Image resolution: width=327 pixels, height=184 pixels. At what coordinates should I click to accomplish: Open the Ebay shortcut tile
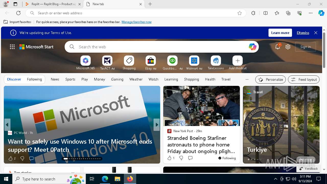click(151, 61)
